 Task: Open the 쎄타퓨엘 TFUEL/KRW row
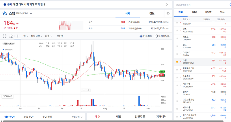point(202,85)
